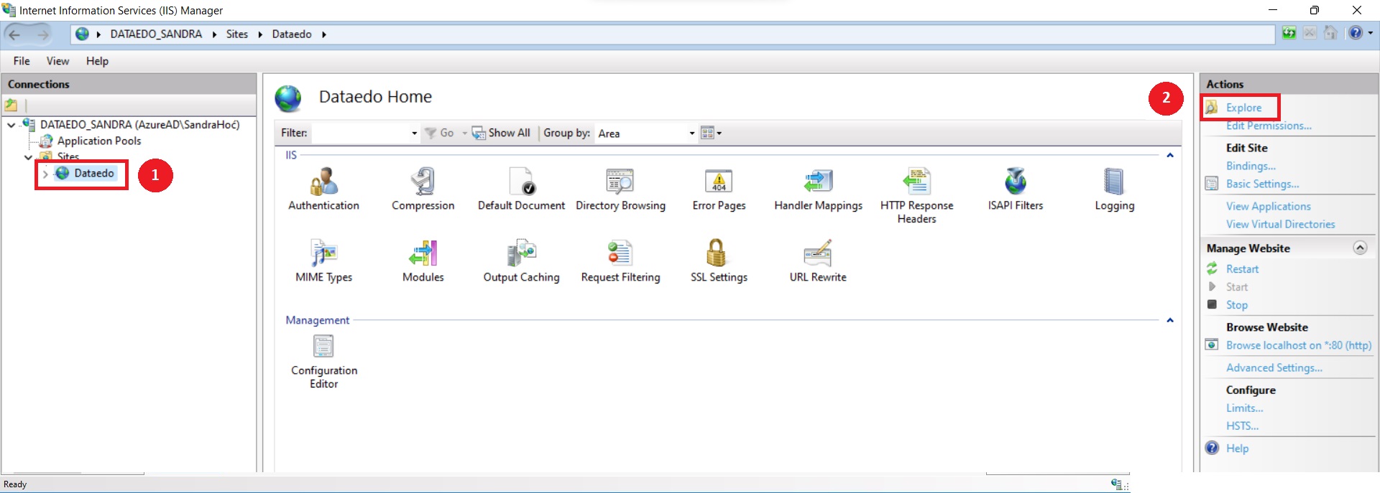This screenshot has width=1380, height=493.
Task: Collapse the Manage Website actions section
Action: pos(1360,248)
